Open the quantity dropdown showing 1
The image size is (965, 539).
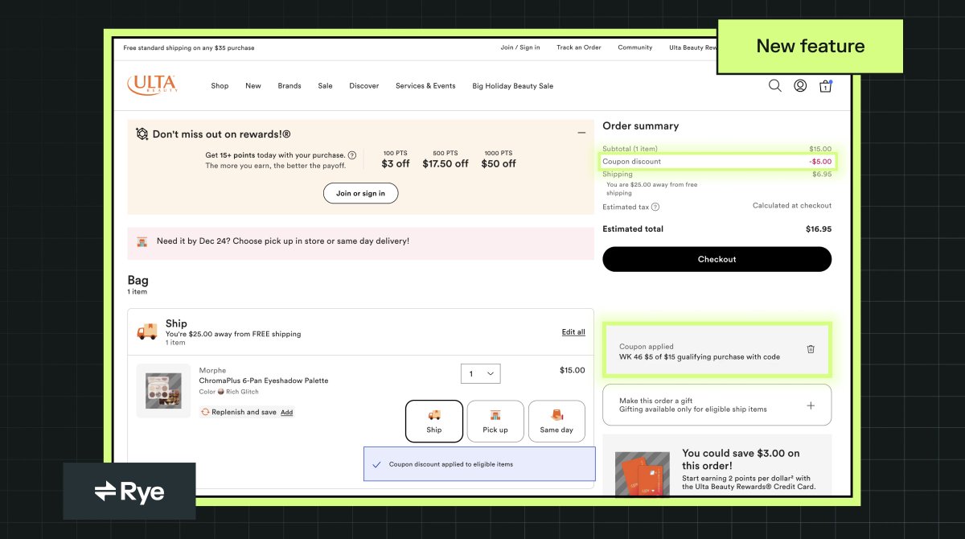(x=481, y=373)
